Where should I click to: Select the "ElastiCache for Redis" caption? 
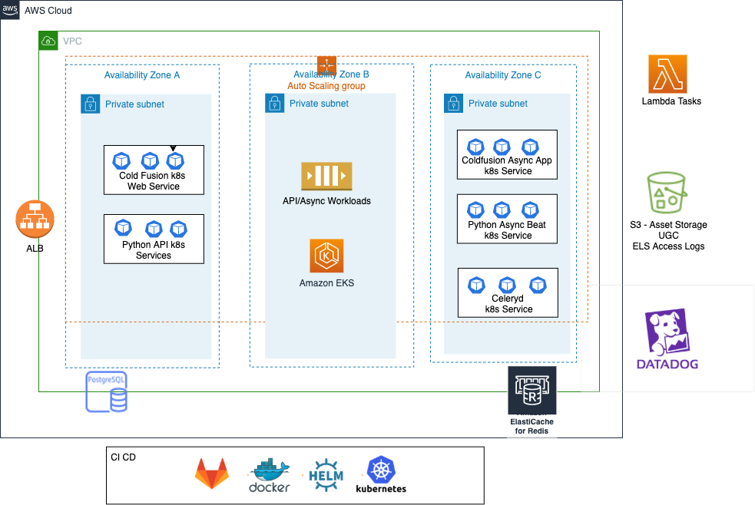(531, 426)
